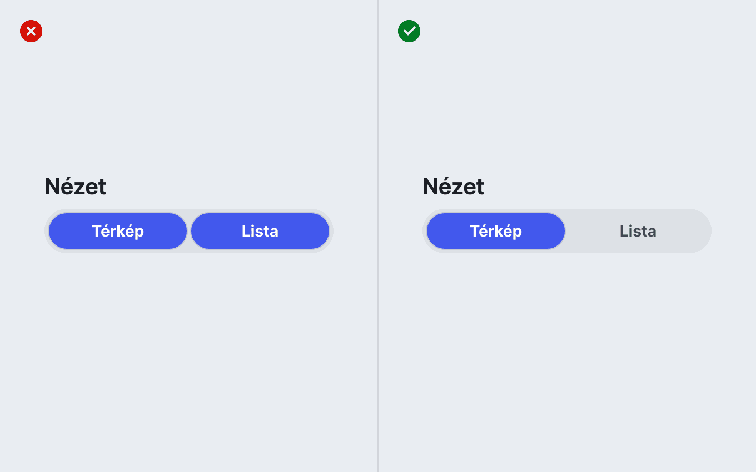Click the wrong-example status badge
Screen dimensions: 756x472
tap(31, 31)
